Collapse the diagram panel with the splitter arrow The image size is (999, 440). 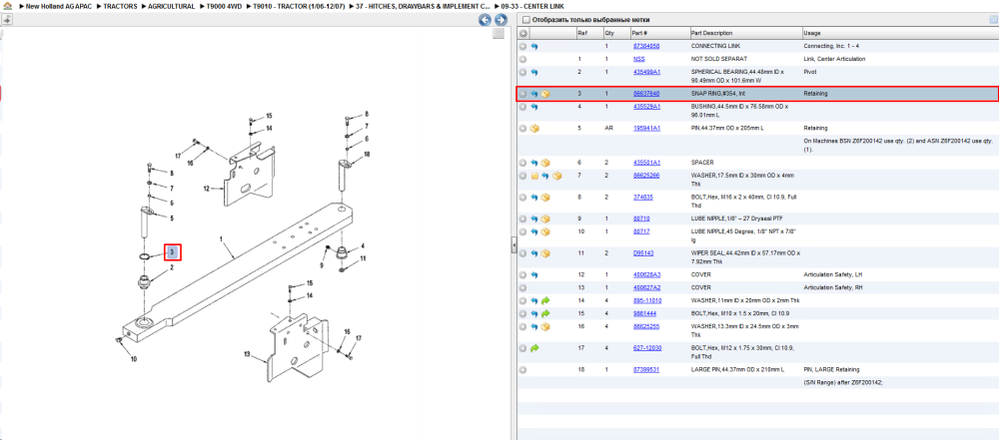[x=512, y=245]
